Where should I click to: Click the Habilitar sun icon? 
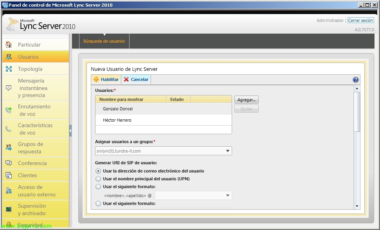click(96, 79)
